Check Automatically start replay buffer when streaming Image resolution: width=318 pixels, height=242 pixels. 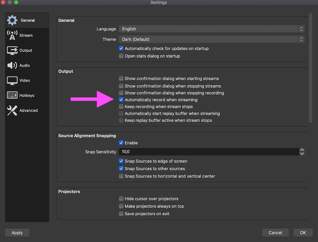click(x=121, y=114)
